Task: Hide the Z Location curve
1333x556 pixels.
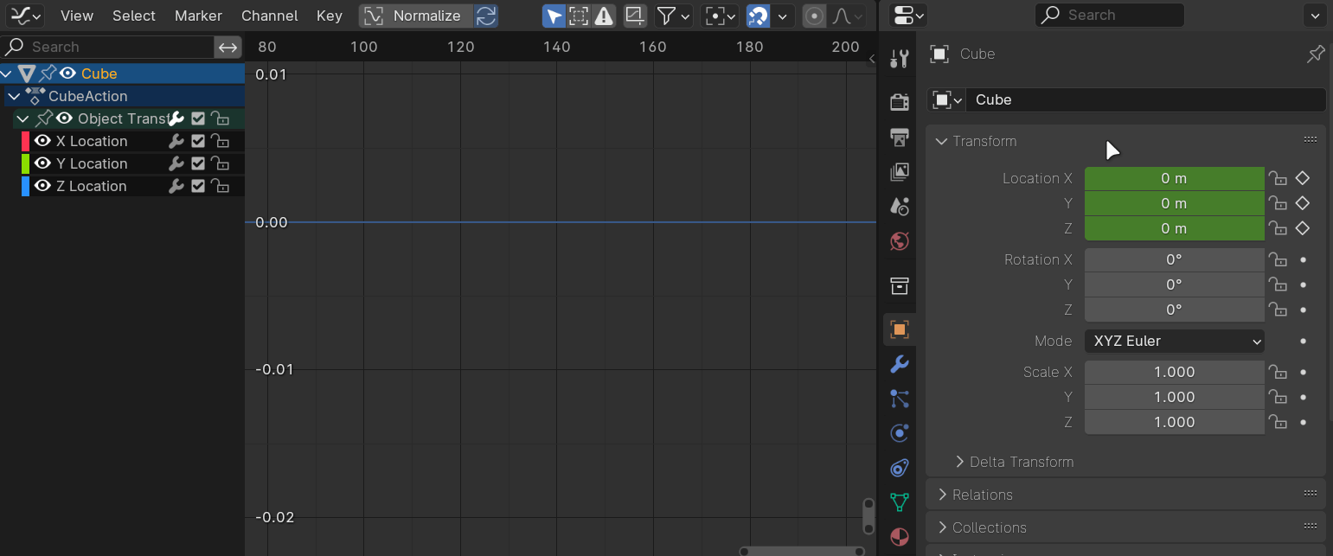Action: pos(42,186)
